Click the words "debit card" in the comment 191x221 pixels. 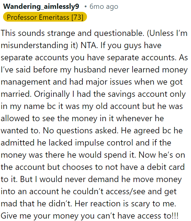(166, 167)
